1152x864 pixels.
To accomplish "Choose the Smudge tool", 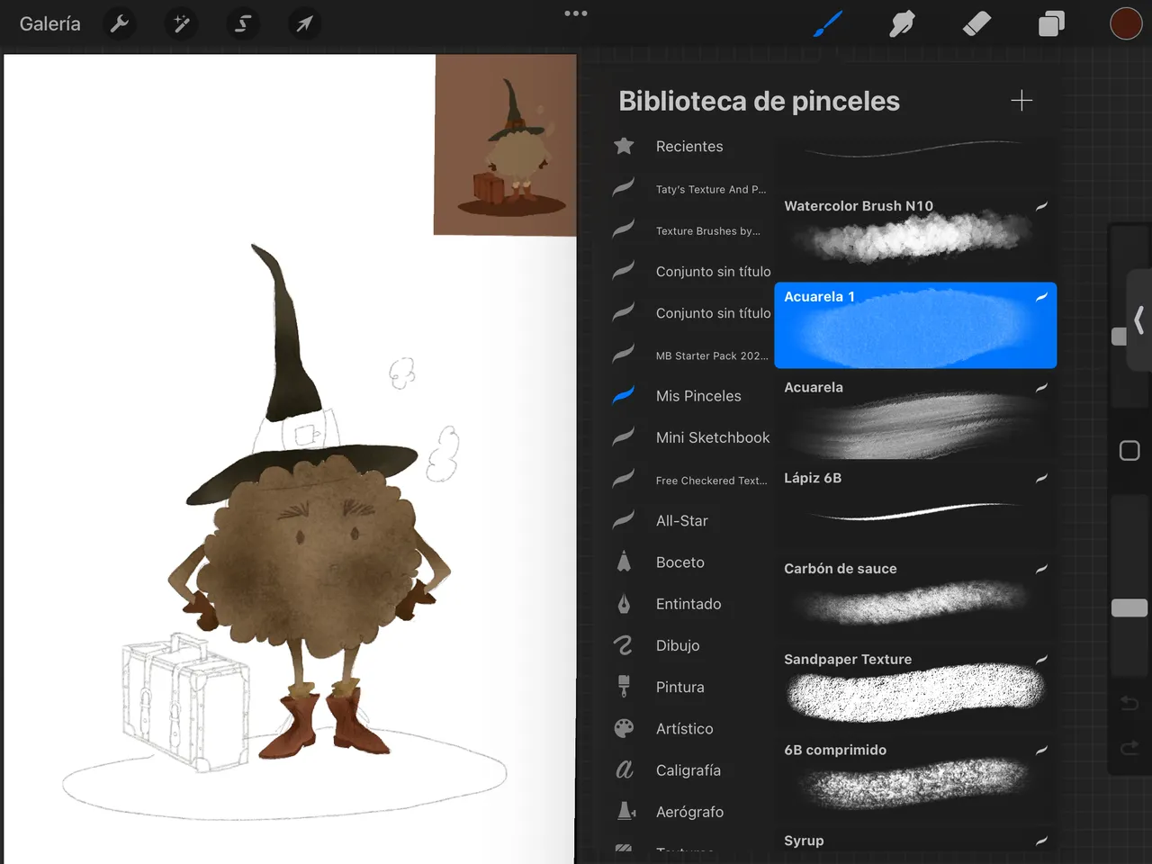I will click(x=902, y=23).
